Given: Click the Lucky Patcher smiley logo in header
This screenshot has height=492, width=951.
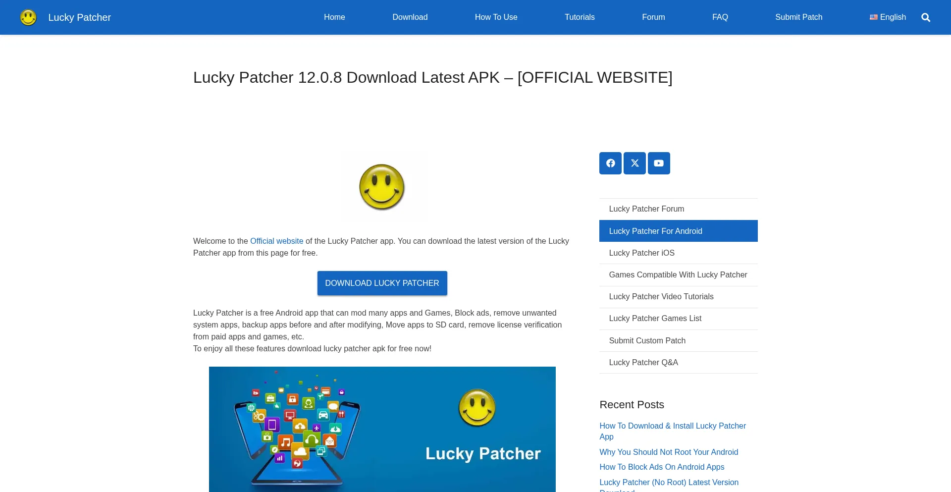Looking at the screenshot, I should click(28, 17).
